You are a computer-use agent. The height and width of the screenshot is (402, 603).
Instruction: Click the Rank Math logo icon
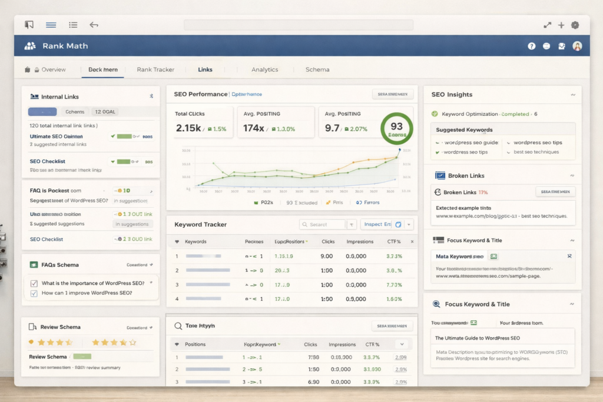29,46
